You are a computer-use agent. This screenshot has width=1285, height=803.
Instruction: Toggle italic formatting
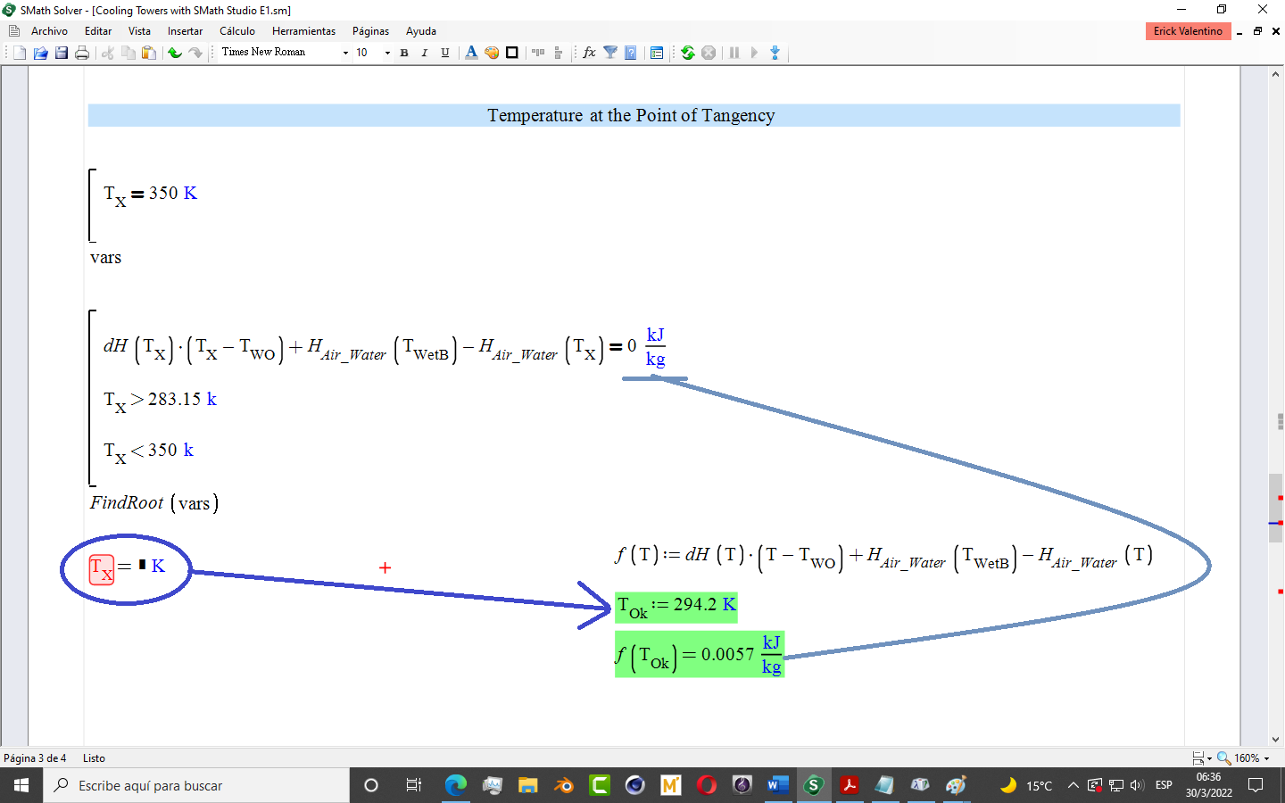tap(424, 52)
